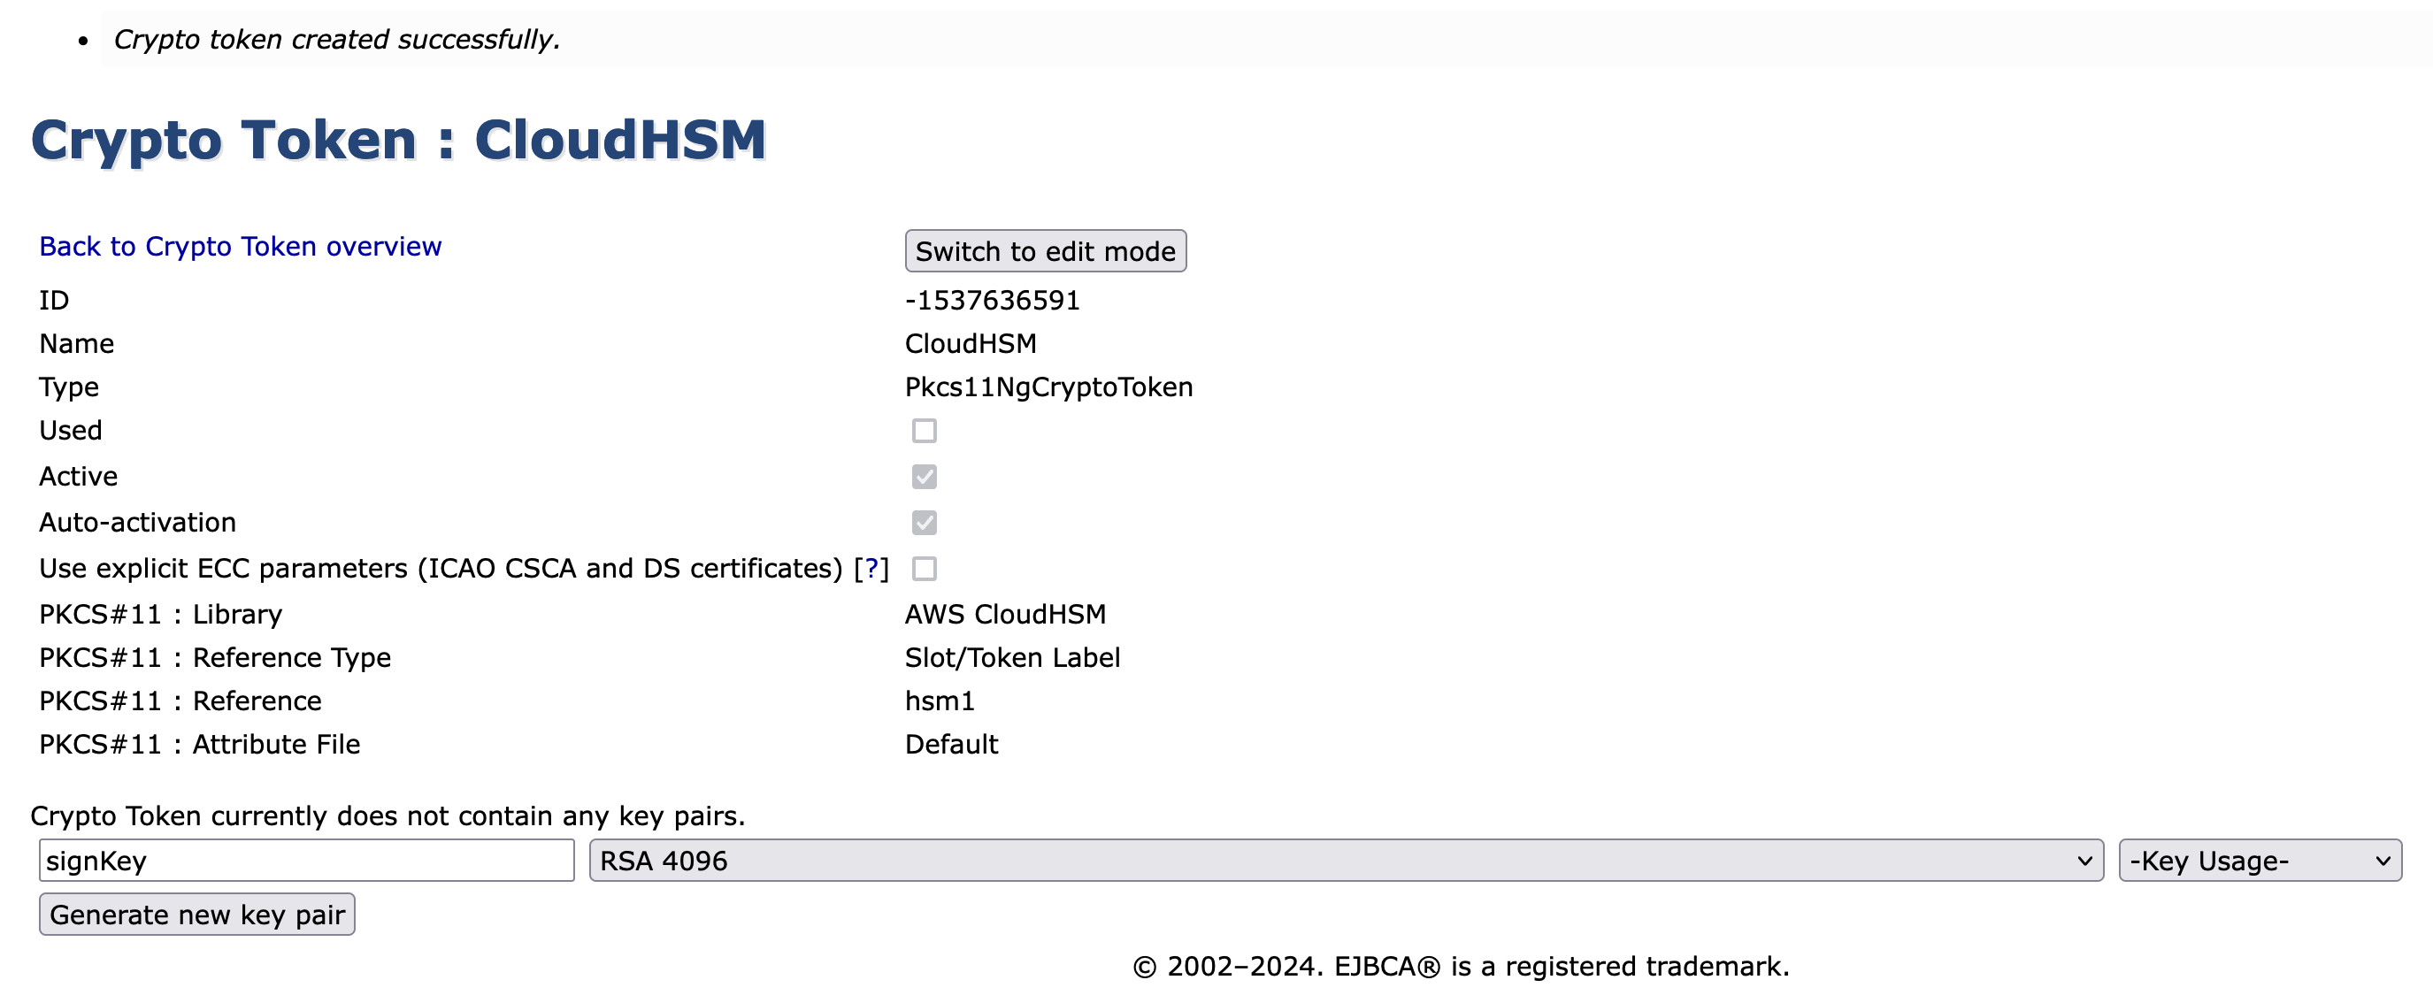Click the Default attribute file value
The height and width of the screenshot is (1003, 2433).
tap(951, 744)
